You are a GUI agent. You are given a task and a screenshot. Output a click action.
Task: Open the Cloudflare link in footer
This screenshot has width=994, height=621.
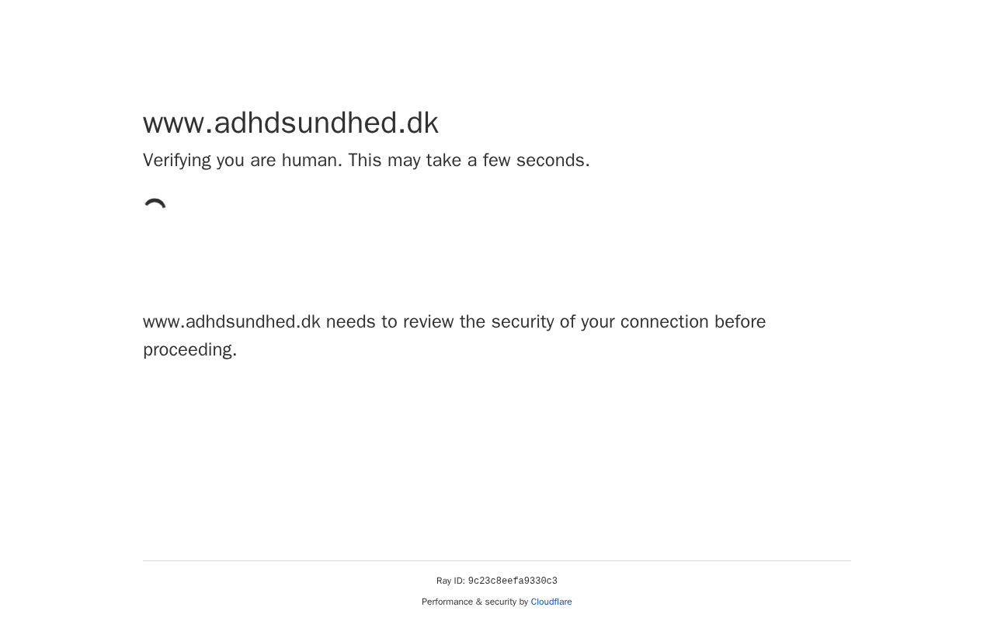(x=551, y=602)
